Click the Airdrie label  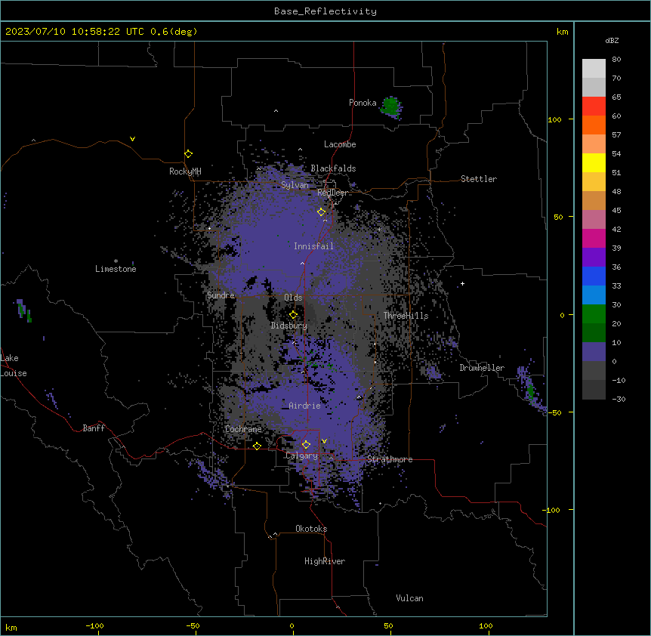pos(305,406)
